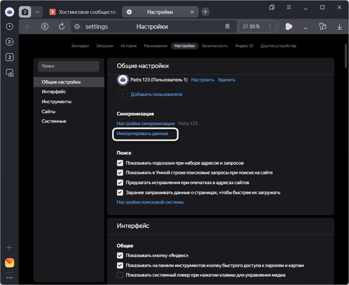Image resolution: width=349 pixels, height=285 pixels.
Task: Click the screenshot camera icon in sidebar
Action: 9,73
